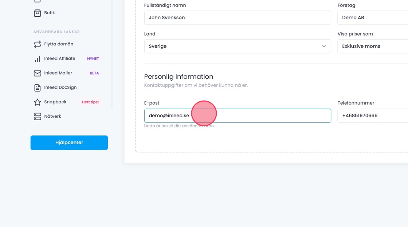Click the Flytta domän transfer arrows icon
408x227 pixels.
click(x=37, y=44)
